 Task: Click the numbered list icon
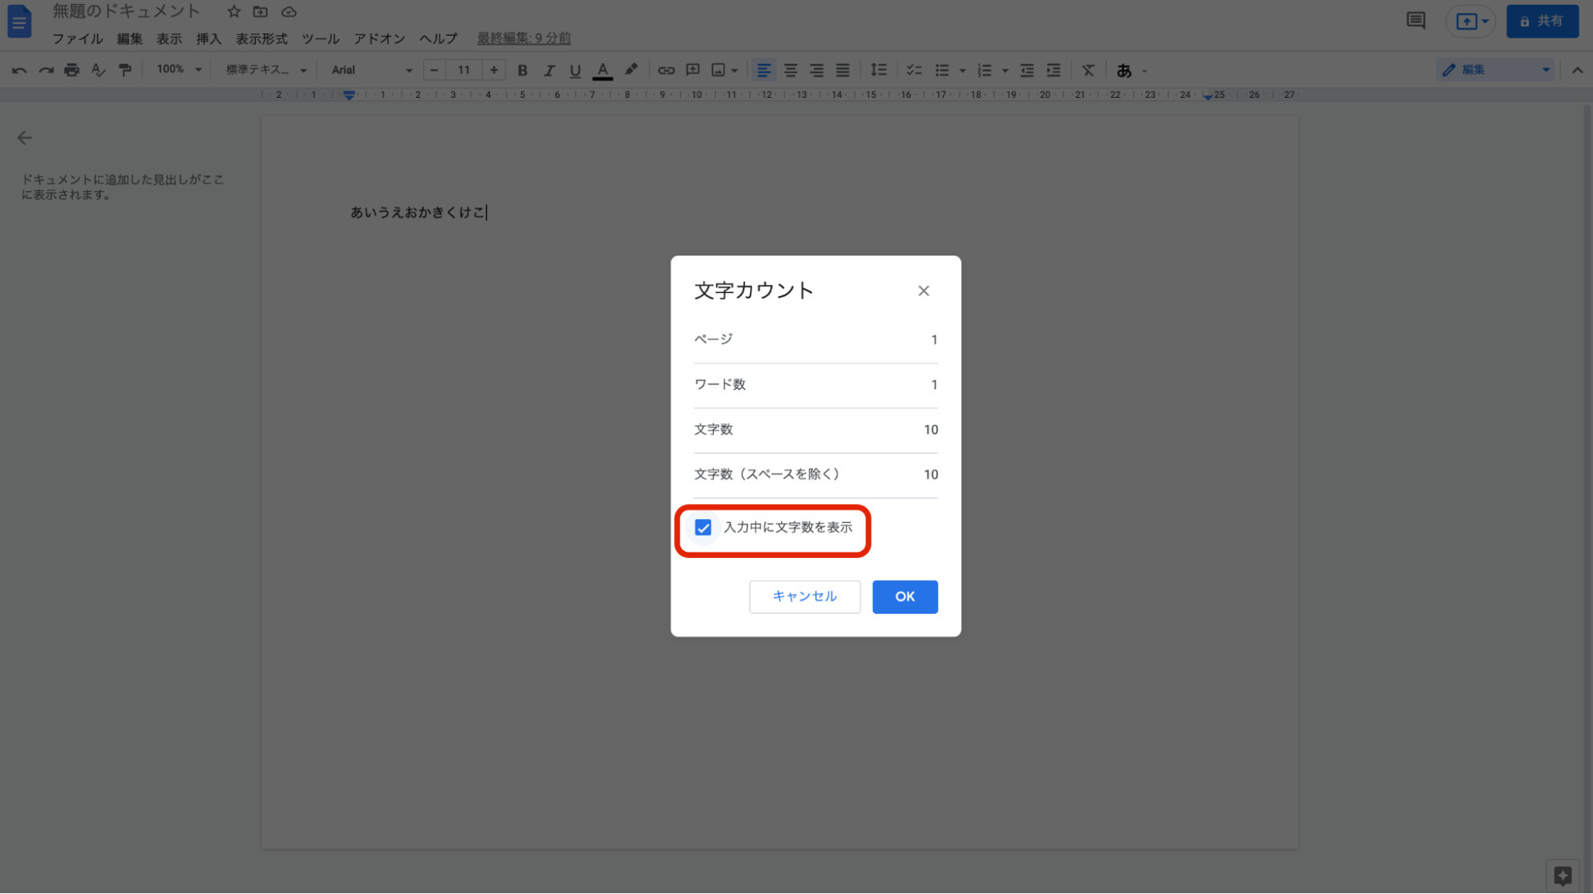click(x=985, y=70)
